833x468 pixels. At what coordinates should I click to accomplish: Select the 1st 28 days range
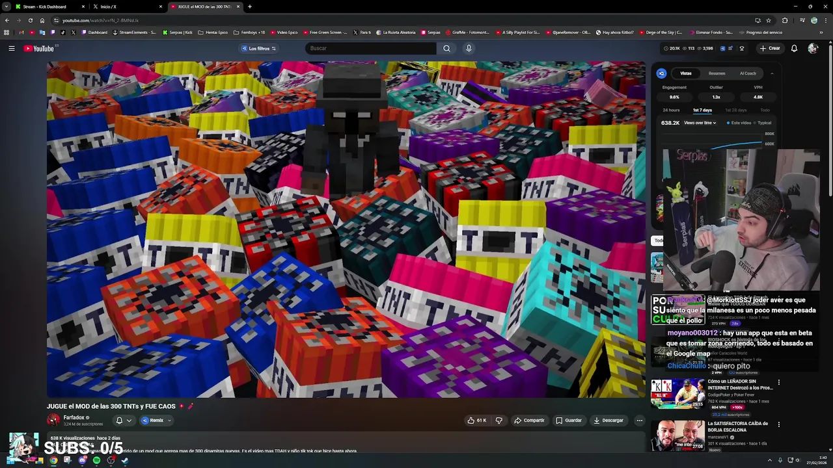coord(736,110)
